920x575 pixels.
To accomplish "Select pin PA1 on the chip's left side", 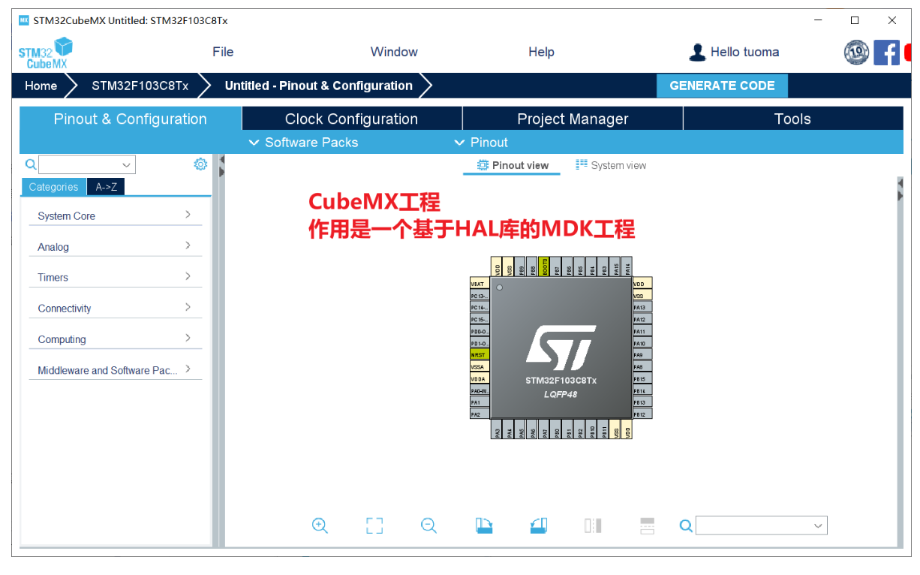I will 480,402.
